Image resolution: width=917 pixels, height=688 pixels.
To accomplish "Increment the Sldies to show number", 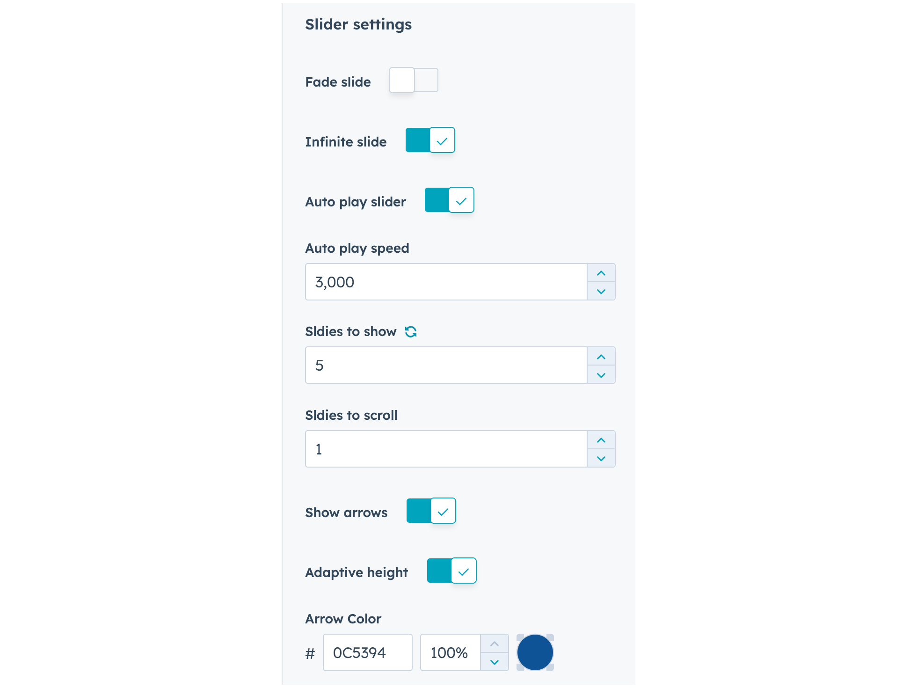I will pyautogui.click(x=601, y=357).
